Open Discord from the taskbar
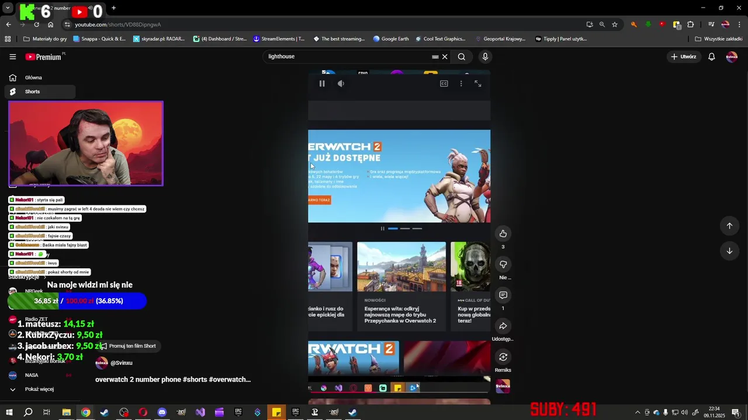The height and width of the screenshot is (420, 748). click(162, 412)
